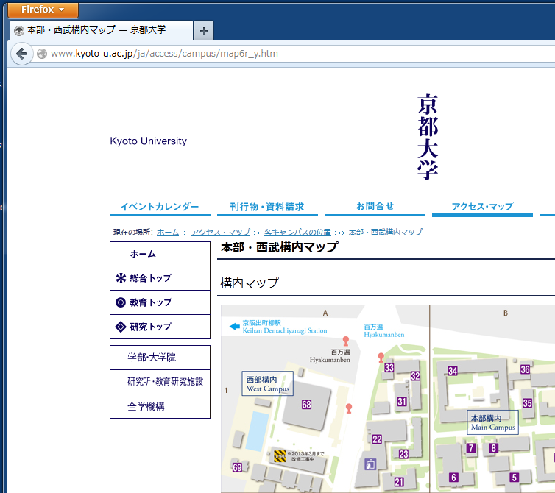This screenshot has width=555, height=493.
Task: Click 教育トップ in the sidebar
Action: pos(160,302)
